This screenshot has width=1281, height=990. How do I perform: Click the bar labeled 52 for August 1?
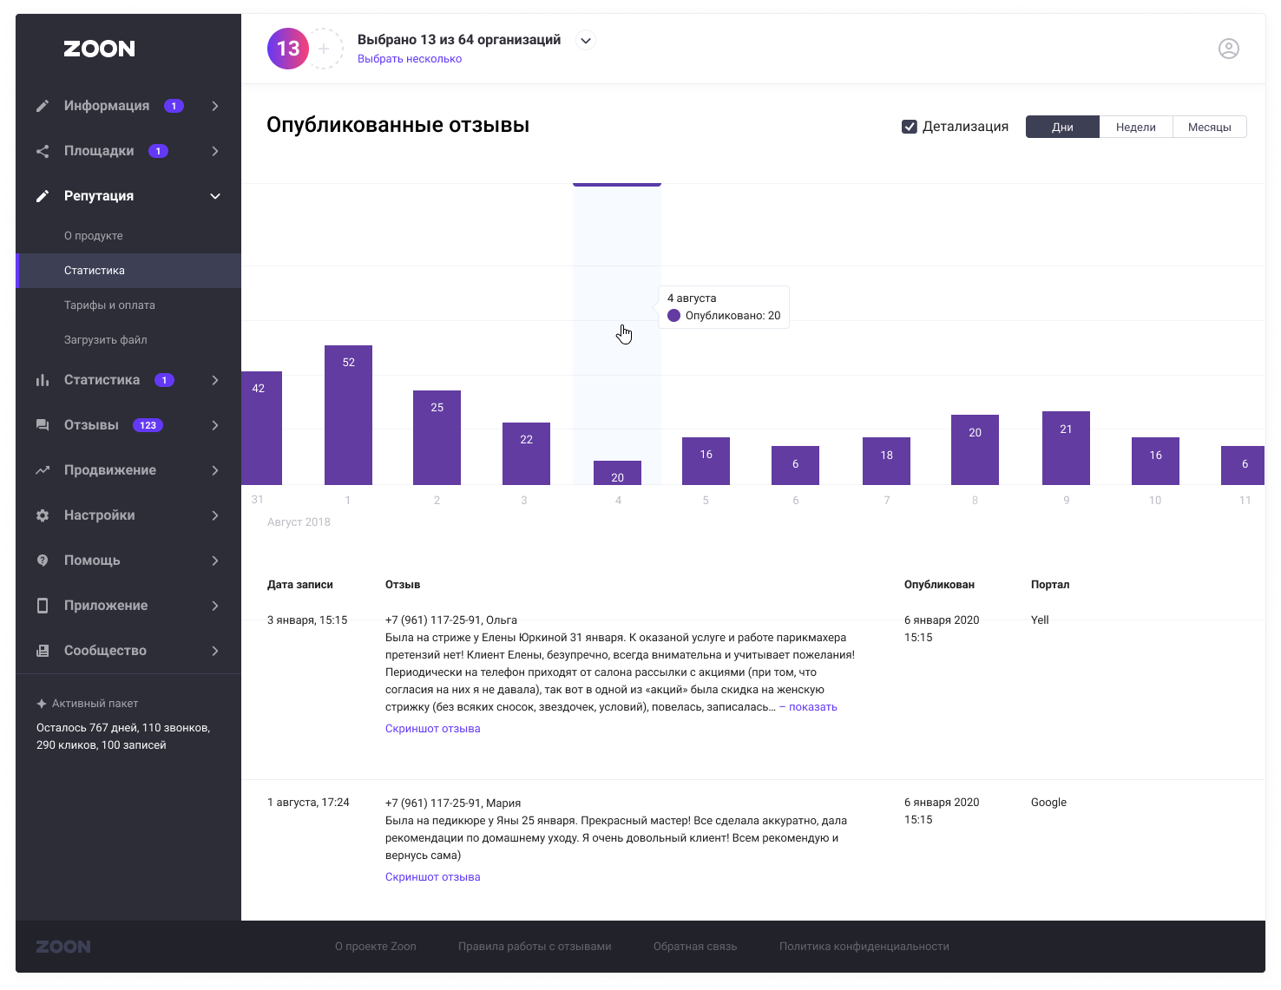348,415
